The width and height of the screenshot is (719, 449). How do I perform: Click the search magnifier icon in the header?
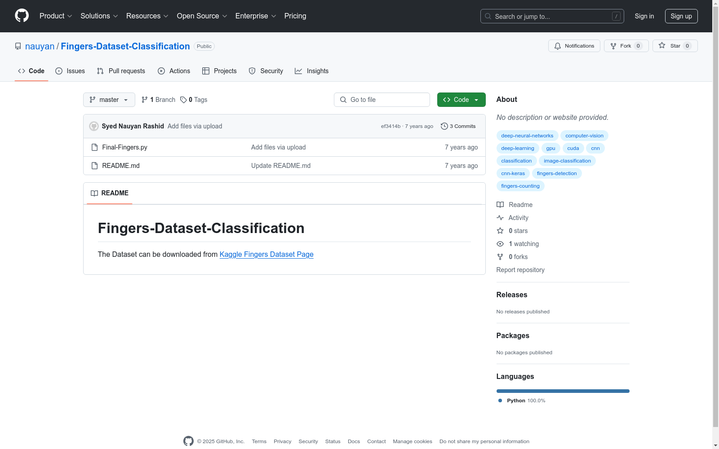click(488, 16)
